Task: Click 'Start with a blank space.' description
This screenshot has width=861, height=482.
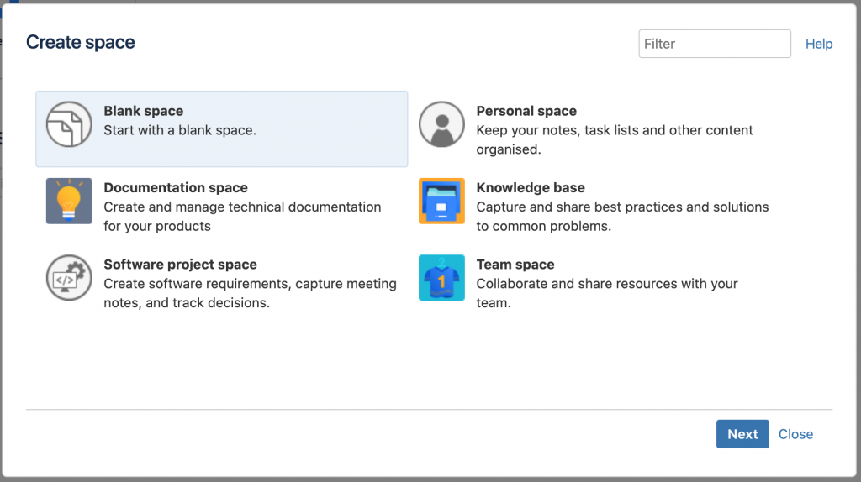Action: coord(180,130)
